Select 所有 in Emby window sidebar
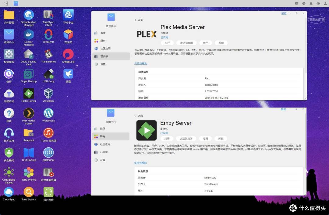The image size is (329, 215). (x=111, y=136)
